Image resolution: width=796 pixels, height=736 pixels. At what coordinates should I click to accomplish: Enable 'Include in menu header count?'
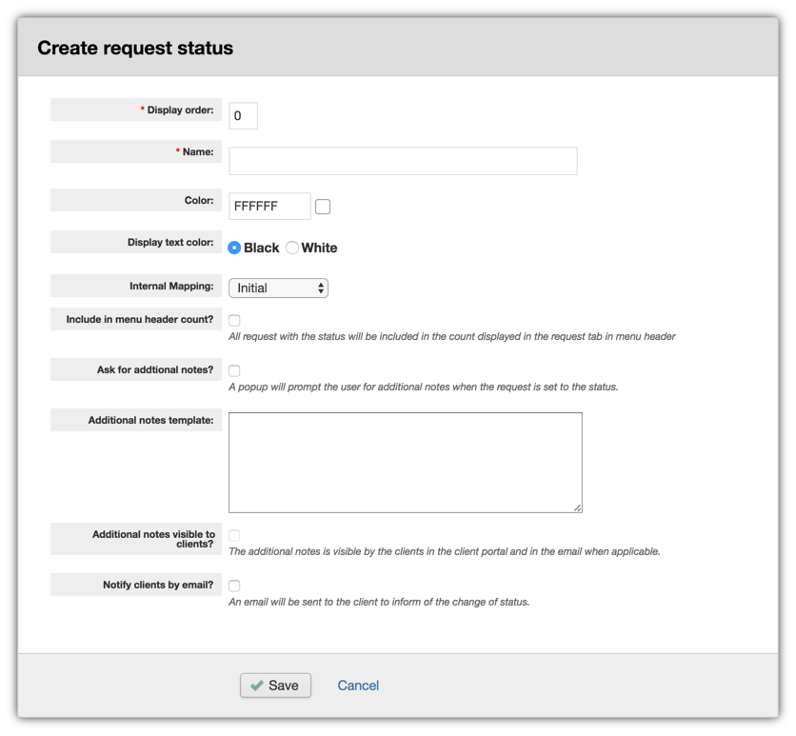pos(233,321)
